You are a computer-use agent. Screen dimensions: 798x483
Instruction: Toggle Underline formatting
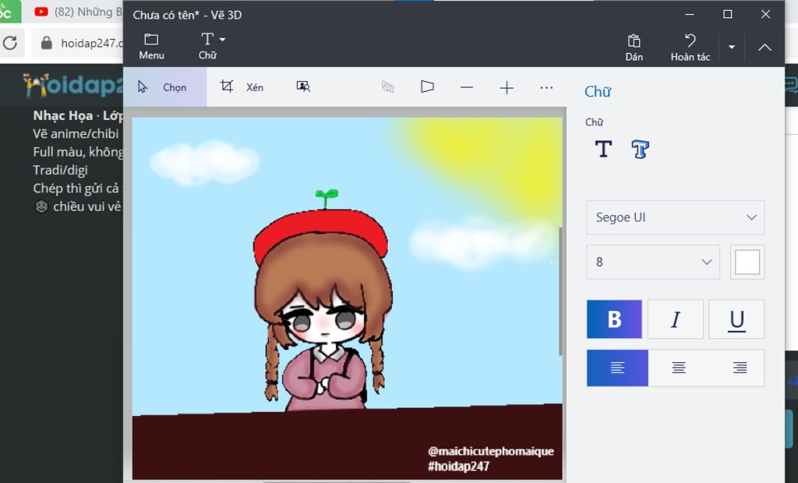[736, 319]
